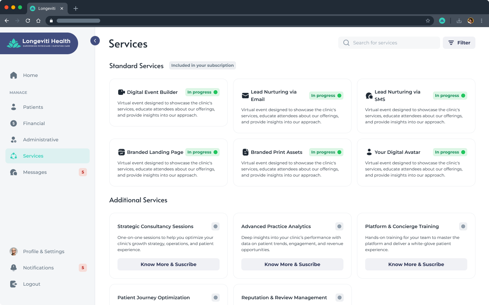This screenshot has width=489, height=305.
Task: Click the search magnifier icon
Action: pos(346,43)
